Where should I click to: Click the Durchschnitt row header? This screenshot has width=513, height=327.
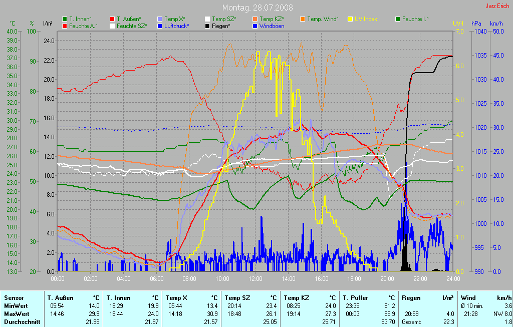22,322
